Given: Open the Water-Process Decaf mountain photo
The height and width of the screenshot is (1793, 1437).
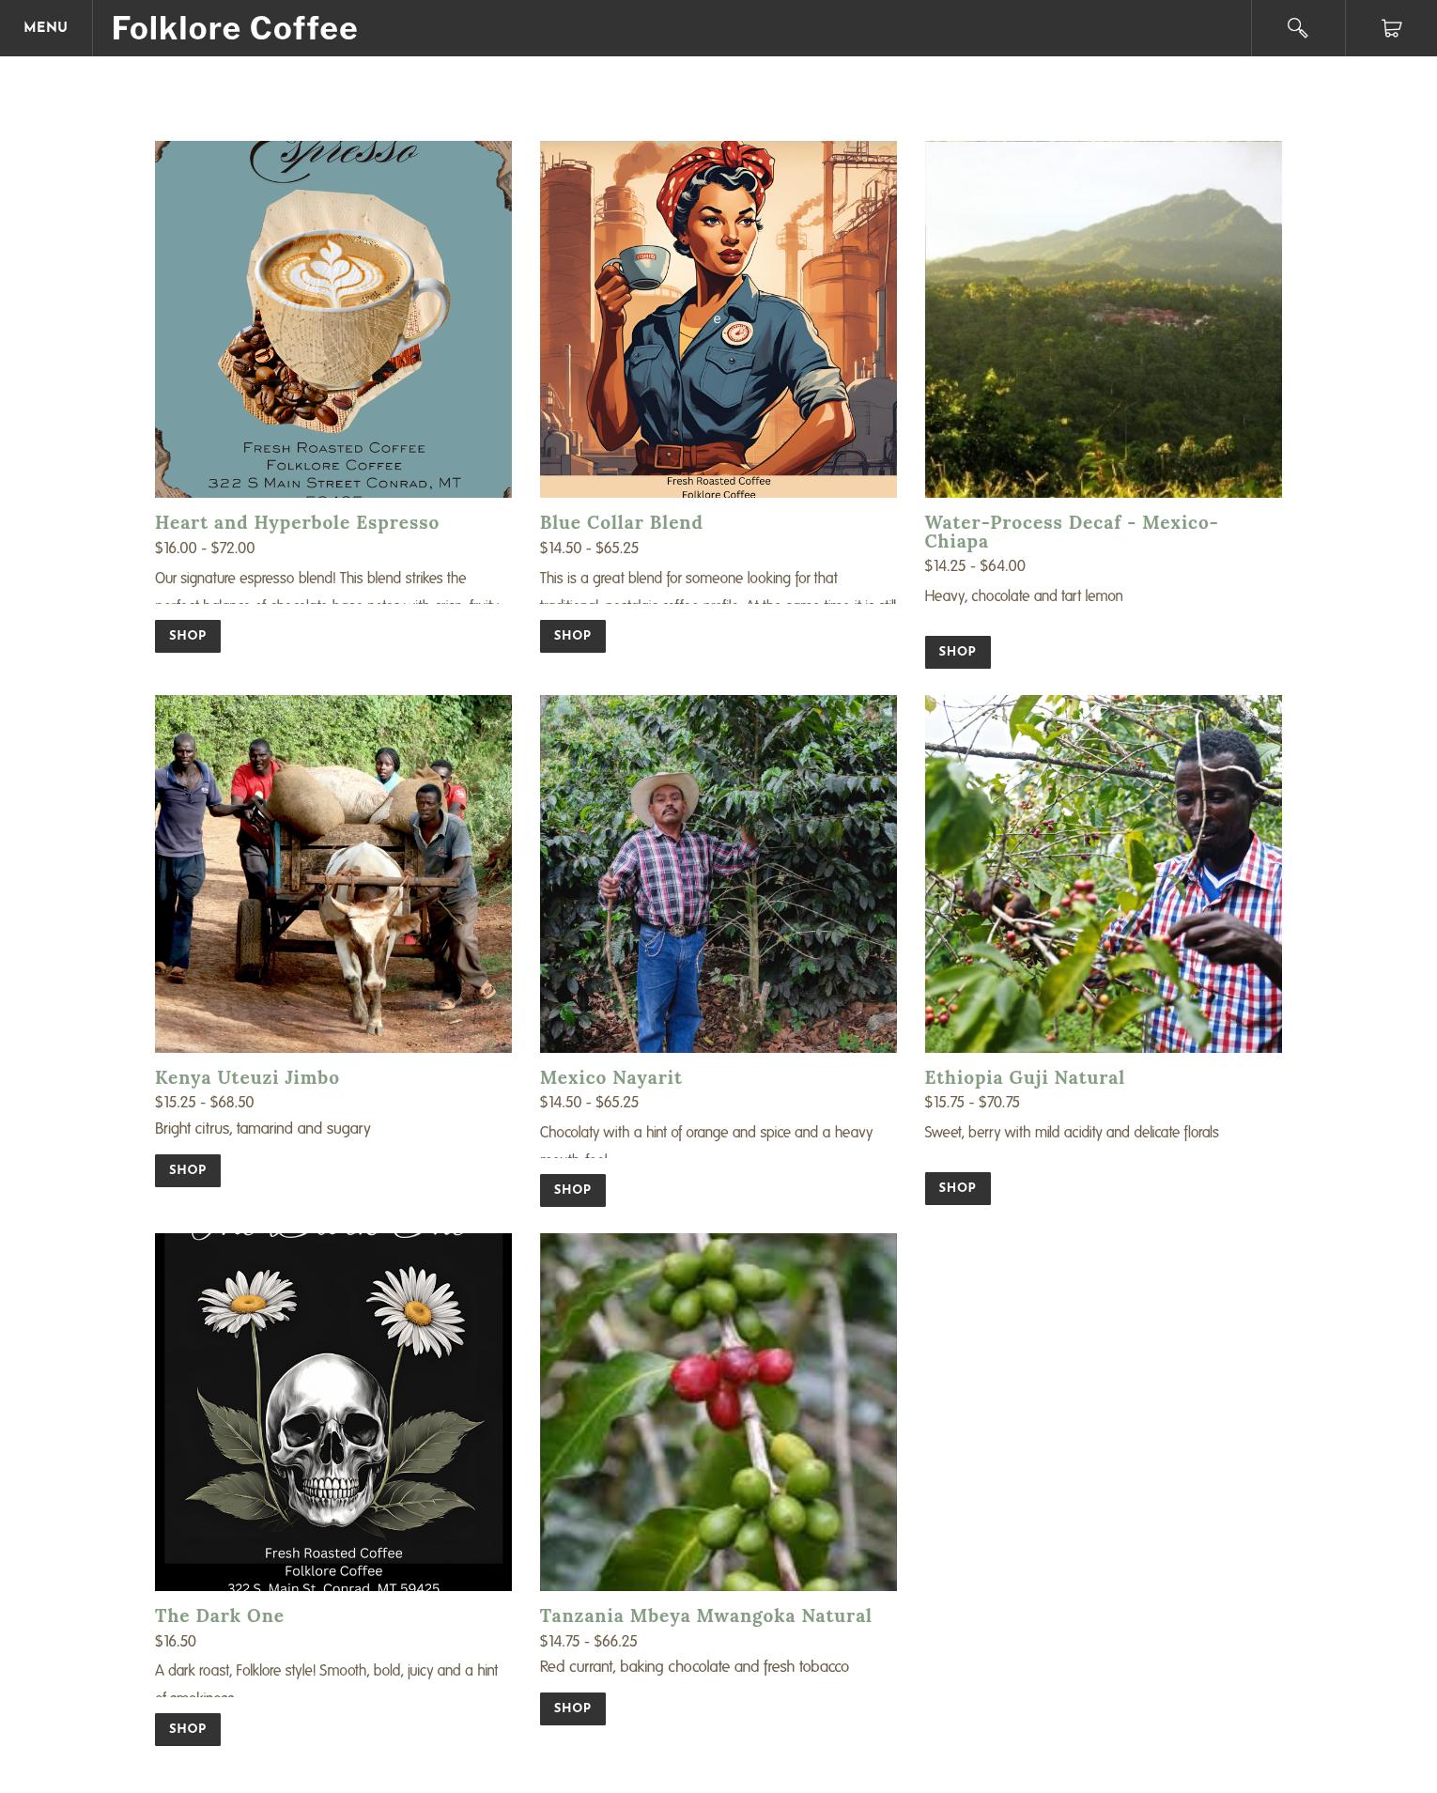Looking at the screenshot, I should (1104, 319).
